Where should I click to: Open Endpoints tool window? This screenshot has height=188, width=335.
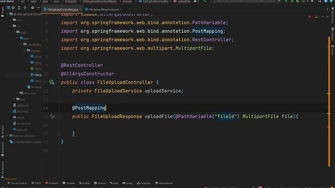(x=143, y=183)
